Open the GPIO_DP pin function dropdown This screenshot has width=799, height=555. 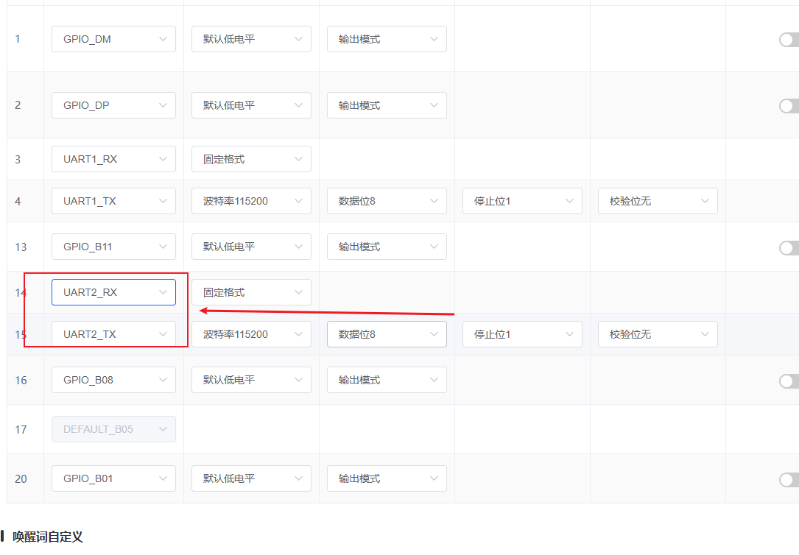(113, 105)
